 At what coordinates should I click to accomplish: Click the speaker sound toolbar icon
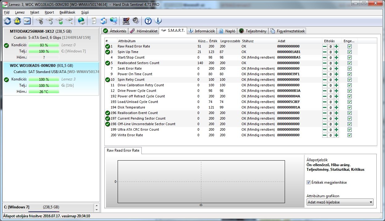(x=136, y=21)
